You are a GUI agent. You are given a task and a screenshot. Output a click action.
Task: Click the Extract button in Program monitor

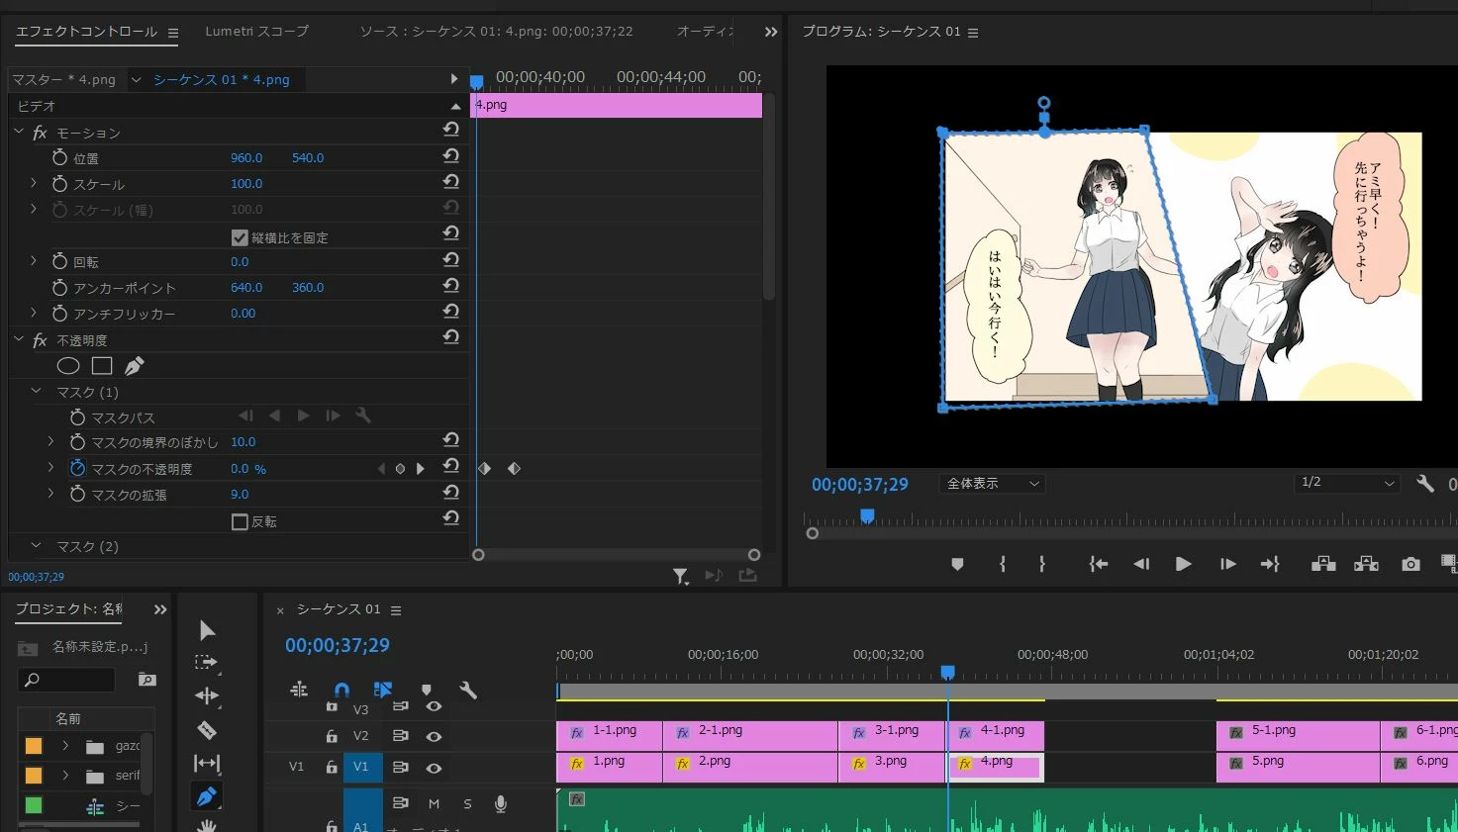coord(1366,564)
